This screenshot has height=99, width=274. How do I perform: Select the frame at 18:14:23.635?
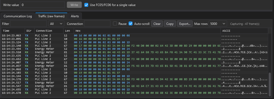pos(135,56)
